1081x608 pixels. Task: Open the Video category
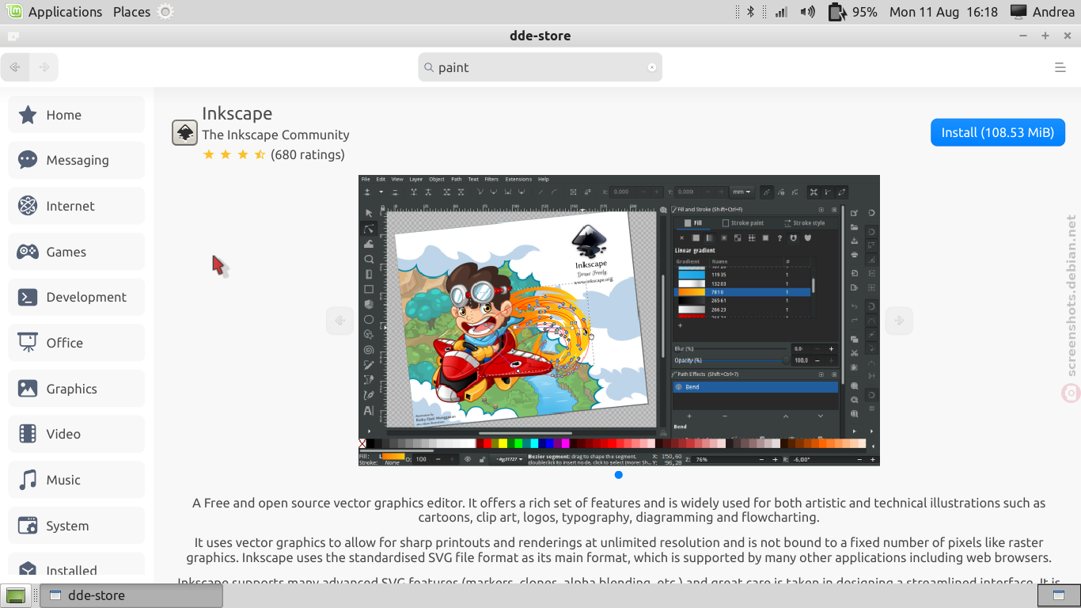76,434
